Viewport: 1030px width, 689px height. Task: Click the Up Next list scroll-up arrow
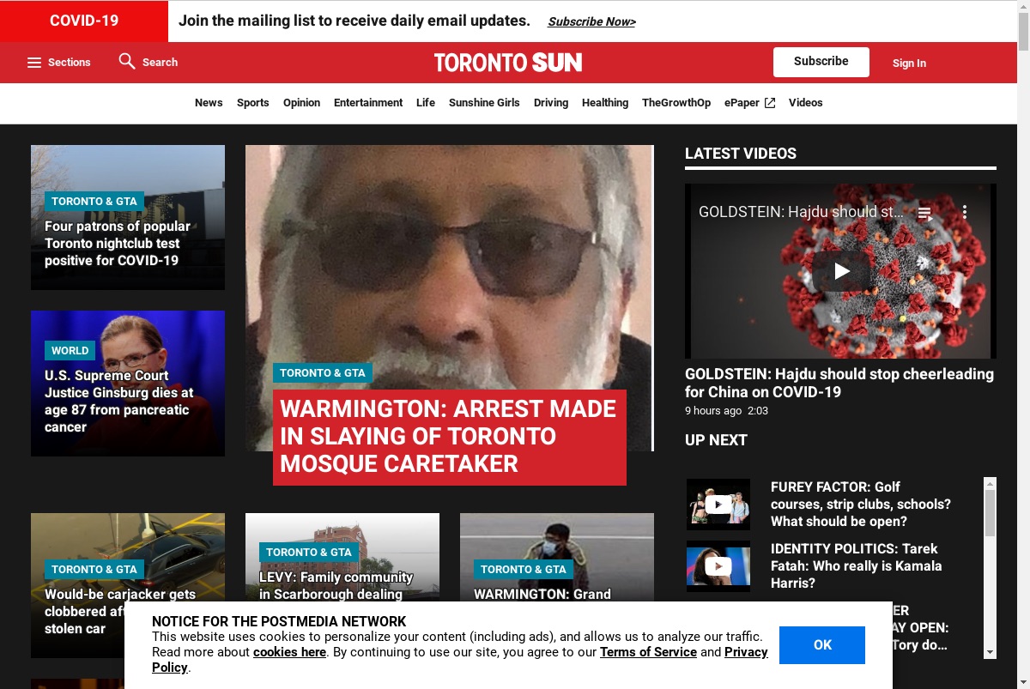click(990, 483)
